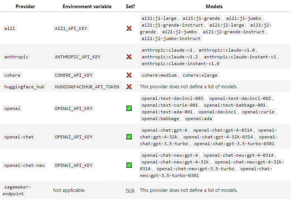Click the red X for huggingface_hub provider
300x202 pixels.
(x=129, y=87)
